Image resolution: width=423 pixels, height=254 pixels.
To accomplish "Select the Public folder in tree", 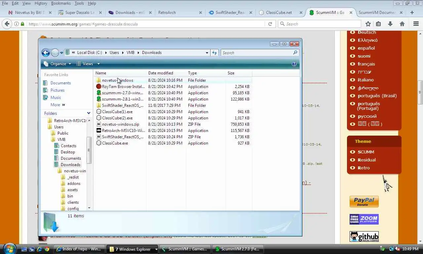I will click(x=63, y=133).
